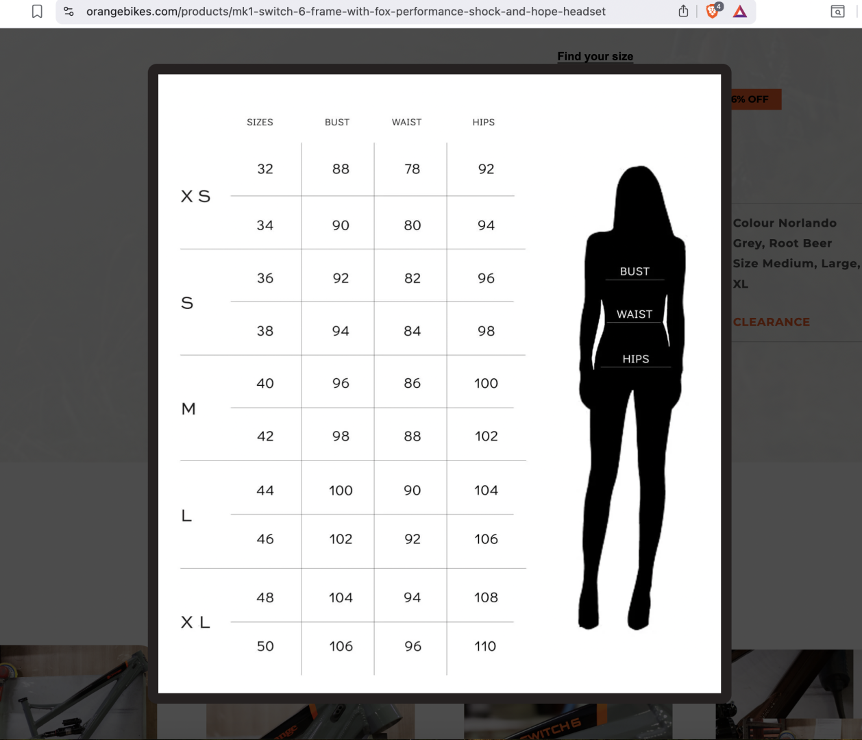Click the BUST label on the silhouette
Image resolution: width=862 pixels, height=740 pixels.
(635, 271)
